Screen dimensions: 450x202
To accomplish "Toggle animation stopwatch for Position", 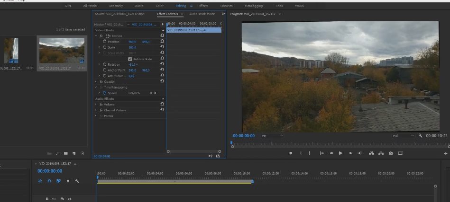I will [105, 42].
